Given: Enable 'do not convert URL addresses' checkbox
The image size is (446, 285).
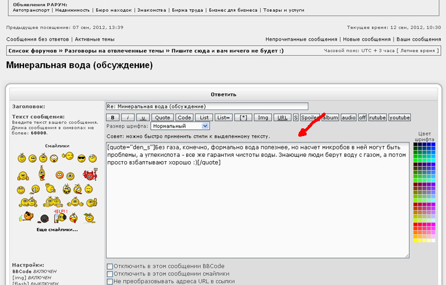Looking at the screenshot, I should [110, 282].
